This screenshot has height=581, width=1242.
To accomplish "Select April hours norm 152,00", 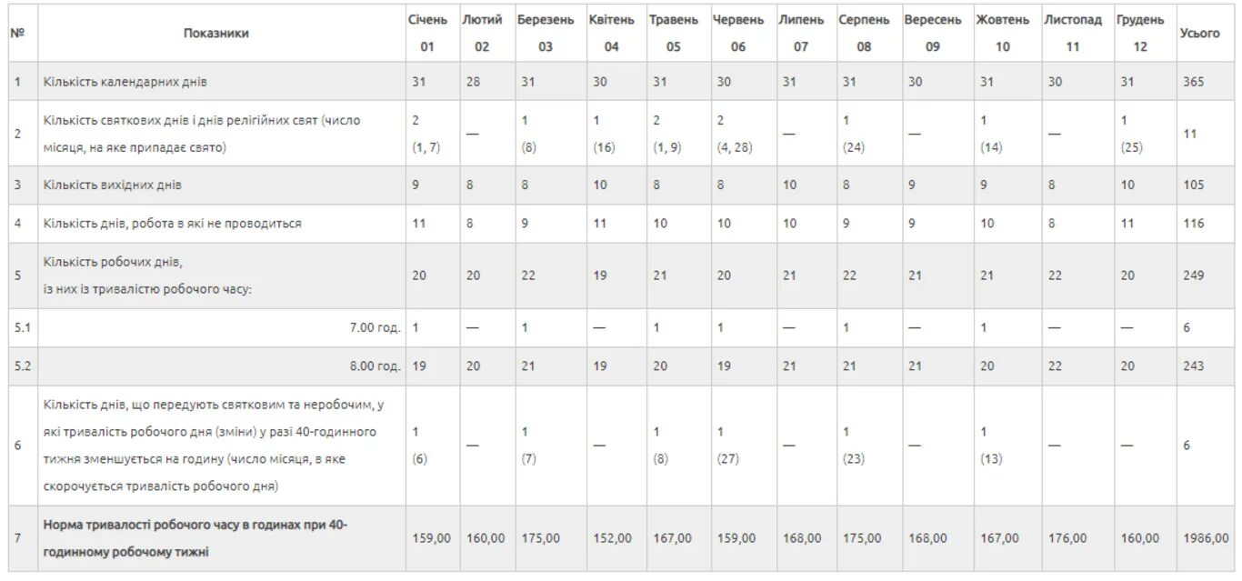I will pyautogui.click(x=612, y=538).
